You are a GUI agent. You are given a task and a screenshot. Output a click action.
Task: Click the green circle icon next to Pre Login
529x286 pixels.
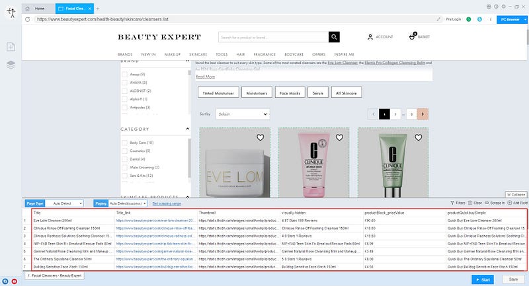(x=469, y=20)
